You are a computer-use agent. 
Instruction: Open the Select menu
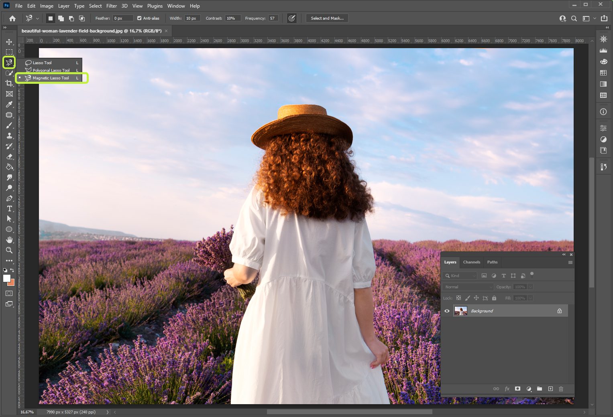pyautogui.click(x=95, y=6)
